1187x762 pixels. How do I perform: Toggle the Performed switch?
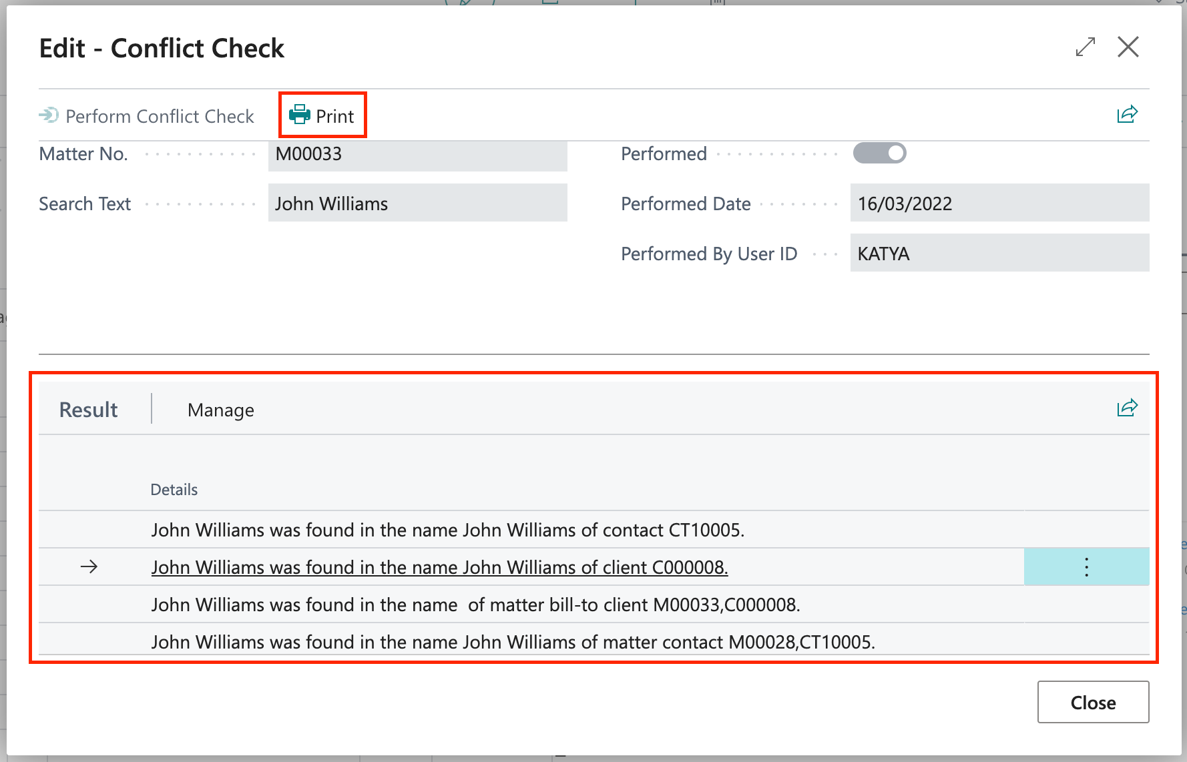coord(879,153)
